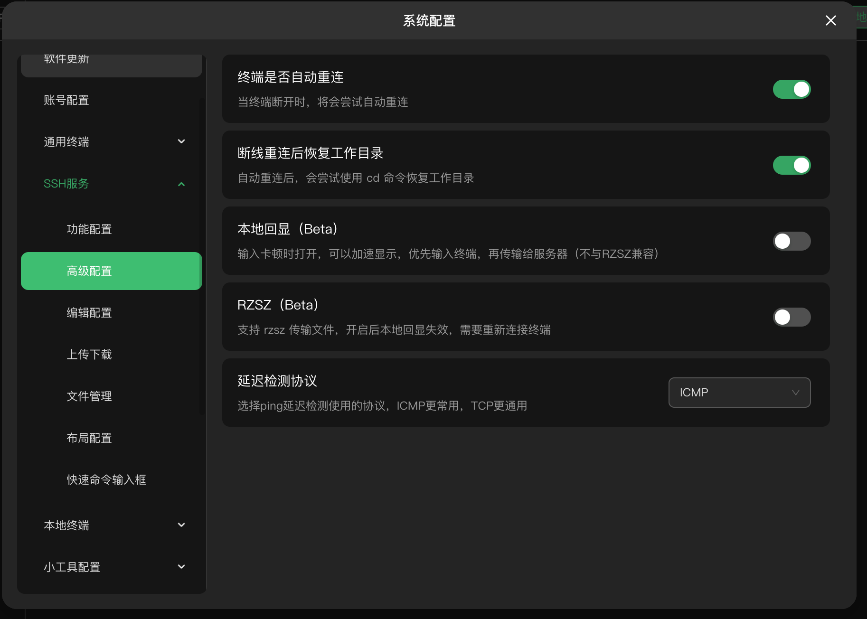Open the 编辑配置 settings page
The width and height of the screenshot is (867, 619).
89,312
